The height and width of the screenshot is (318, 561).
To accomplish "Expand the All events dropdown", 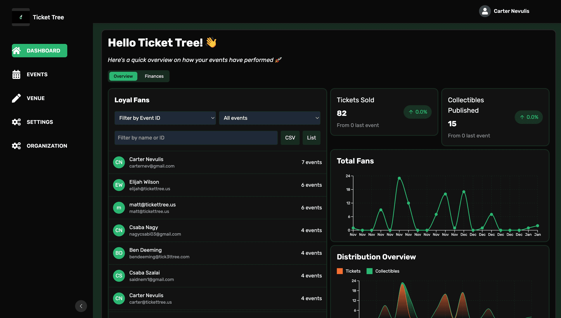I will (269, 118).
